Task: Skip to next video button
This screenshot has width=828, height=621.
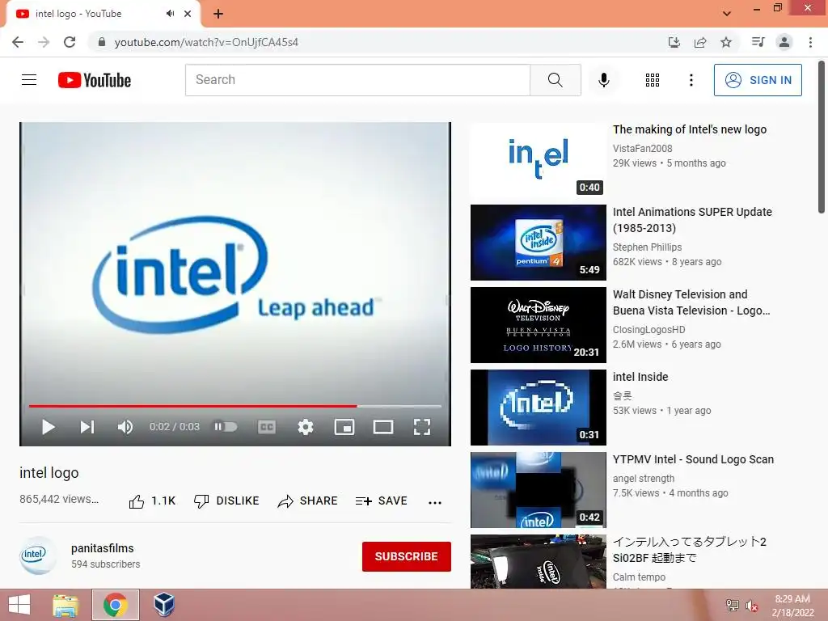Action: tap(87, 427)
